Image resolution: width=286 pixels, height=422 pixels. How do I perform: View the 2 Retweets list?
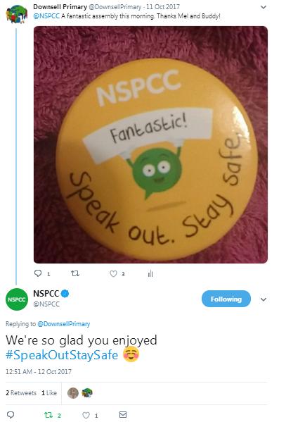coord(21,393)
